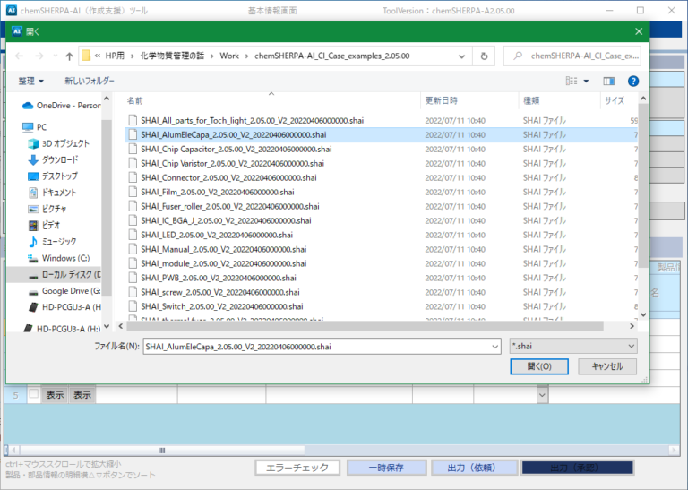The width and height of the screenshot is (688, 490).
Task: Select 3D オブジェクト folder in sidebar
Action: coord(64,143)
